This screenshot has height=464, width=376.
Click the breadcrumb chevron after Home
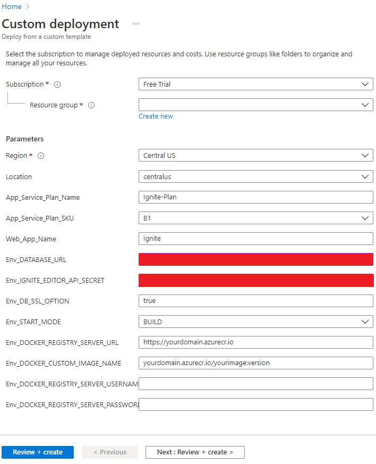pyautogui.click(x=28, y=6)
